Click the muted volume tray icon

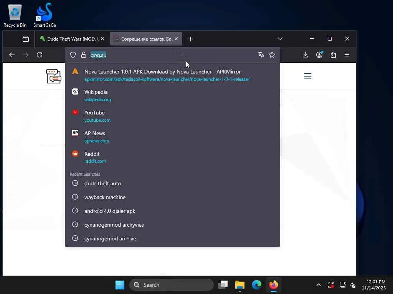(353, 285)
